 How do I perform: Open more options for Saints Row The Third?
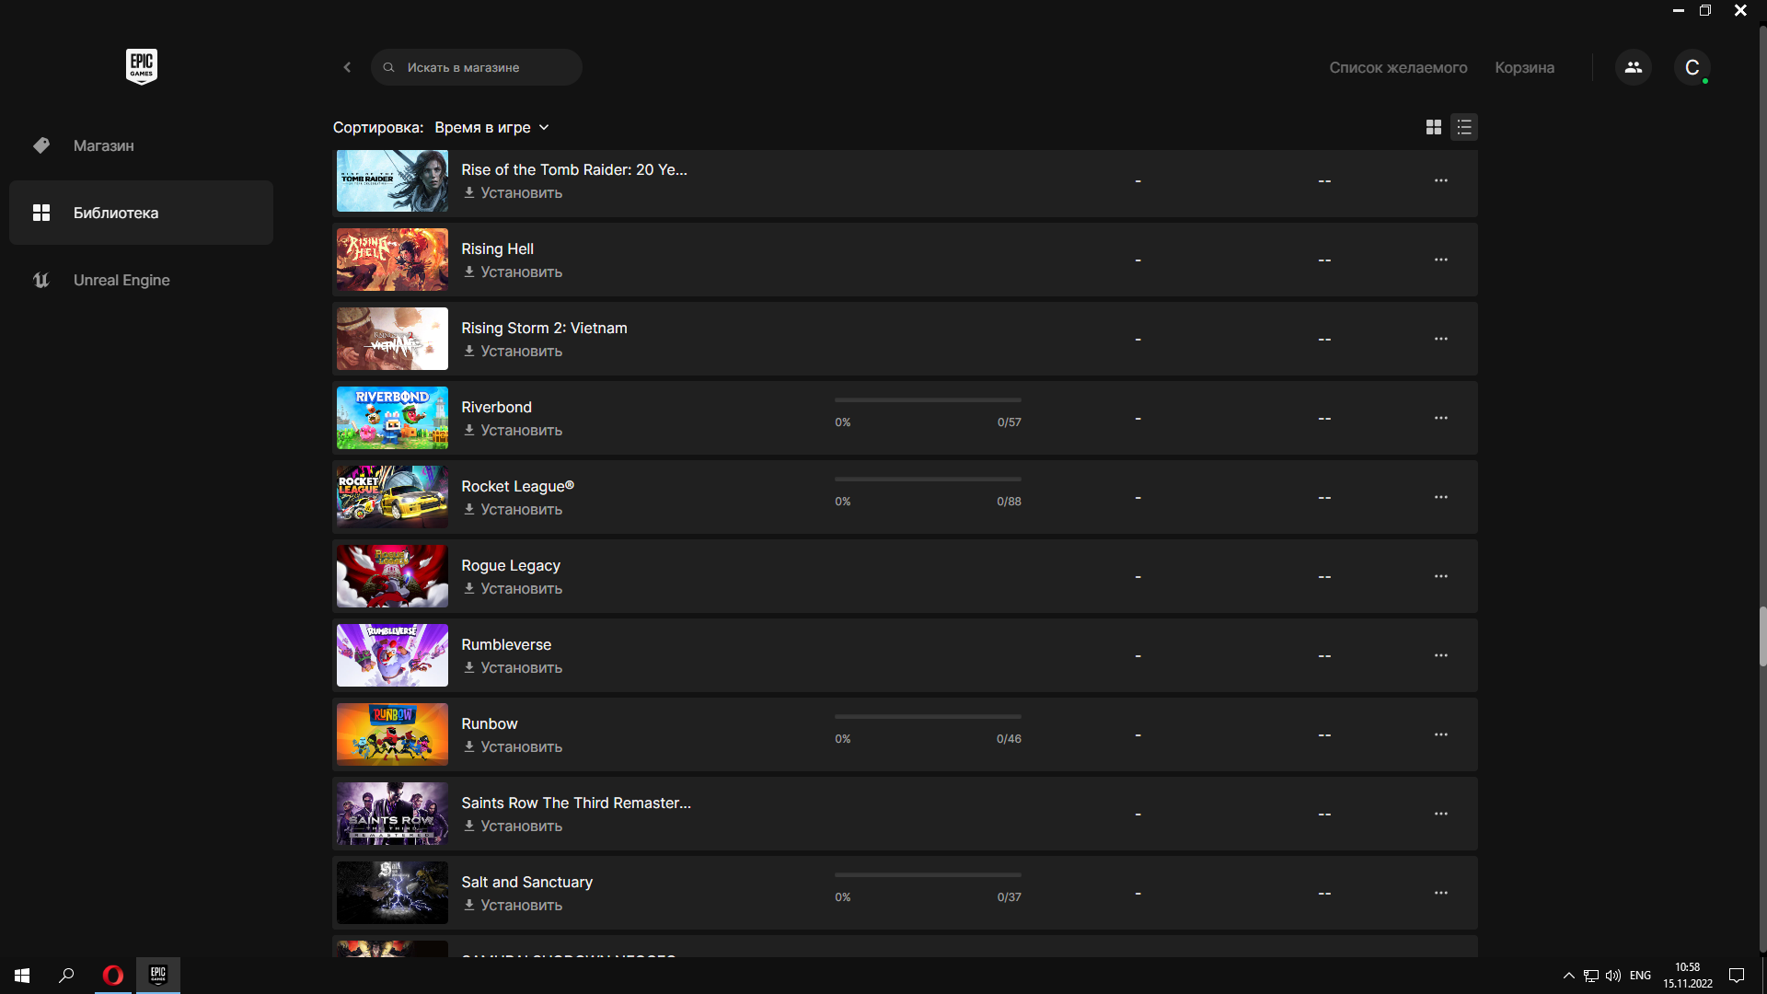pyautogui.click(x=1441, y=814)
